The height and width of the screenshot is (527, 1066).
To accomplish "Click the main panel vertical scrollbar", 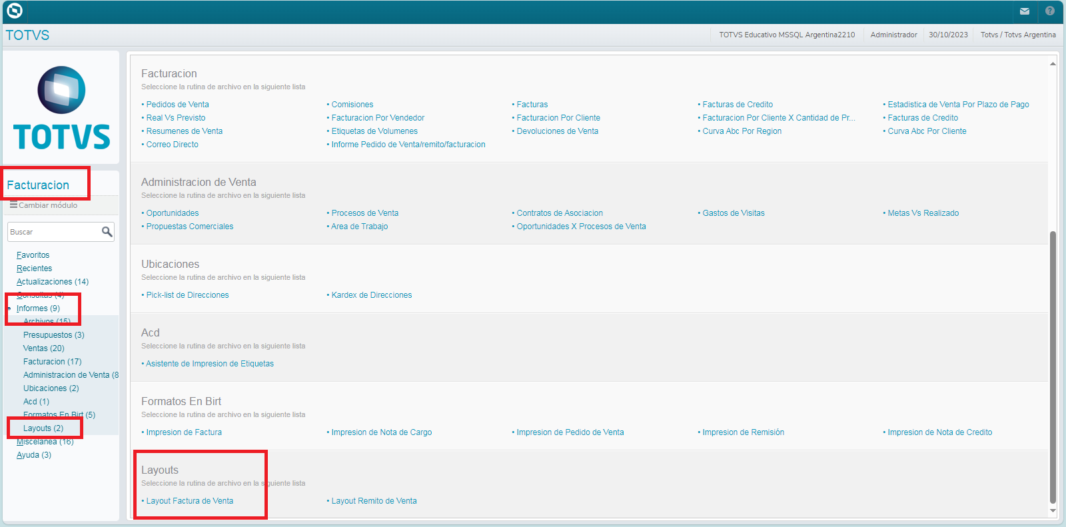I will pyautogui.click(x=1053, y=366).
